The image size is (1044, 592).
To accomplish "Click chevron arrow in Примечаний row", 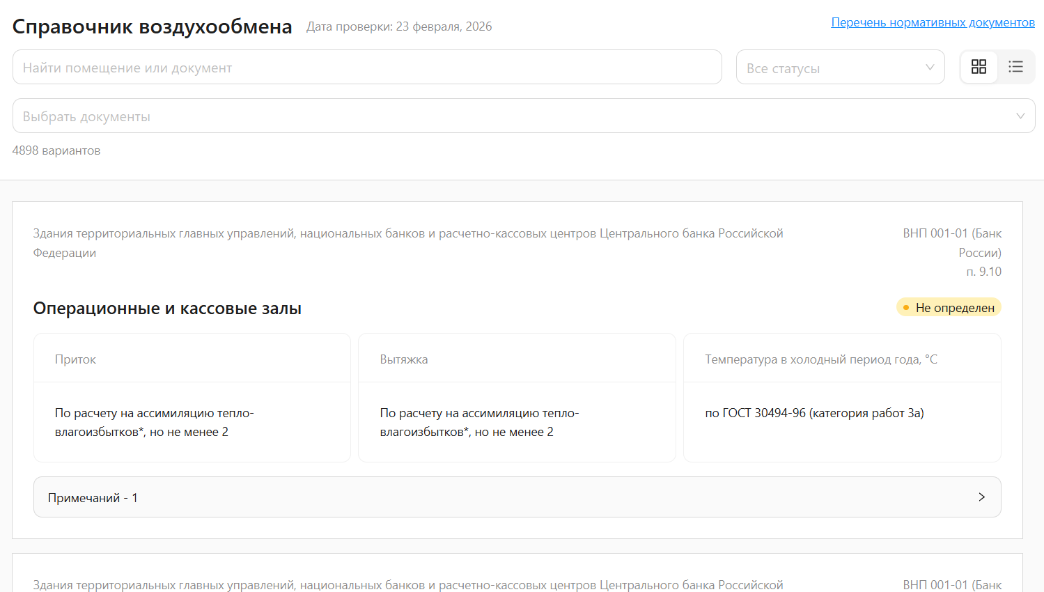I will (x=981, y=497).
